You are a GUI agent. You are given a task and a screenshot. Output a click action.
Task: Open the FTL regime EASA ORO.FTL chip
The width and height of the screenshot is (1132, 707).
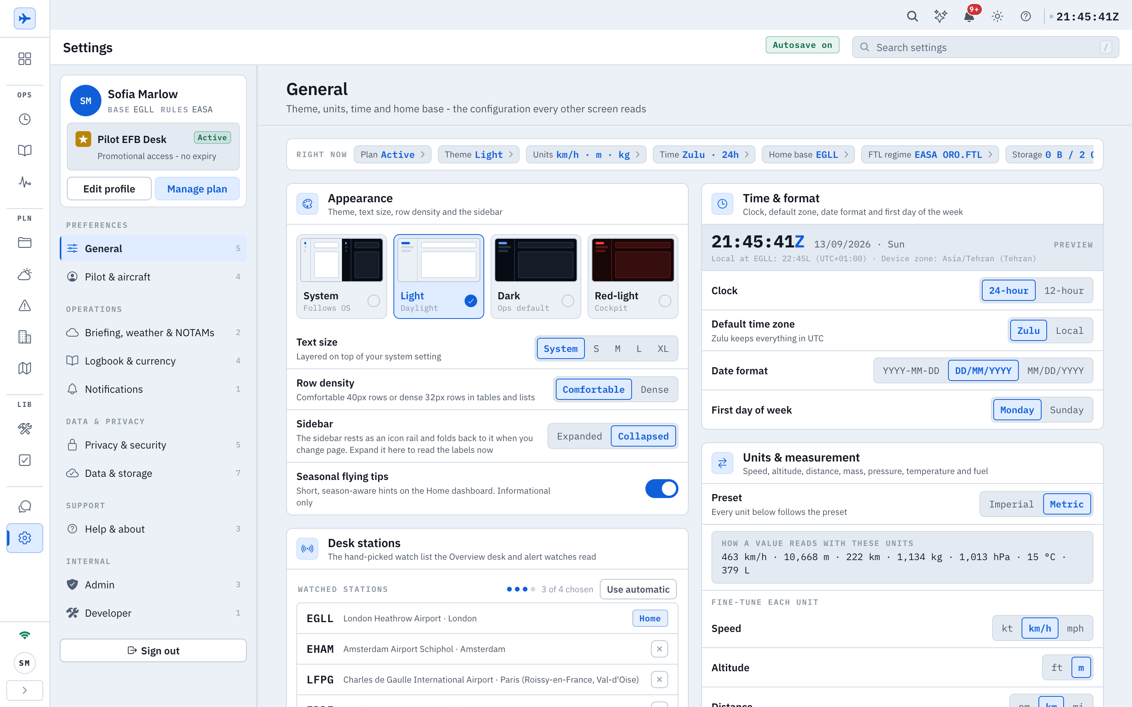[x=930, y=154]
